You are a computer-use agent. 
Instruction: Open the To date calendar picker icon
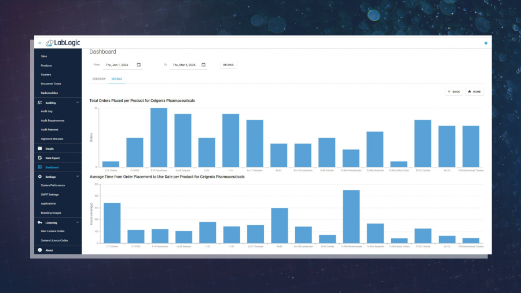point(203,65)
